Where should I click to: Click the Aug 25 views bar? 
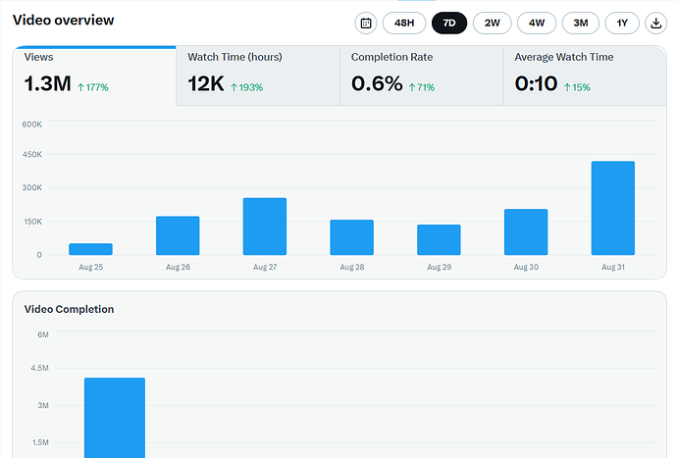pyautogui.click(x=90, y=249)
